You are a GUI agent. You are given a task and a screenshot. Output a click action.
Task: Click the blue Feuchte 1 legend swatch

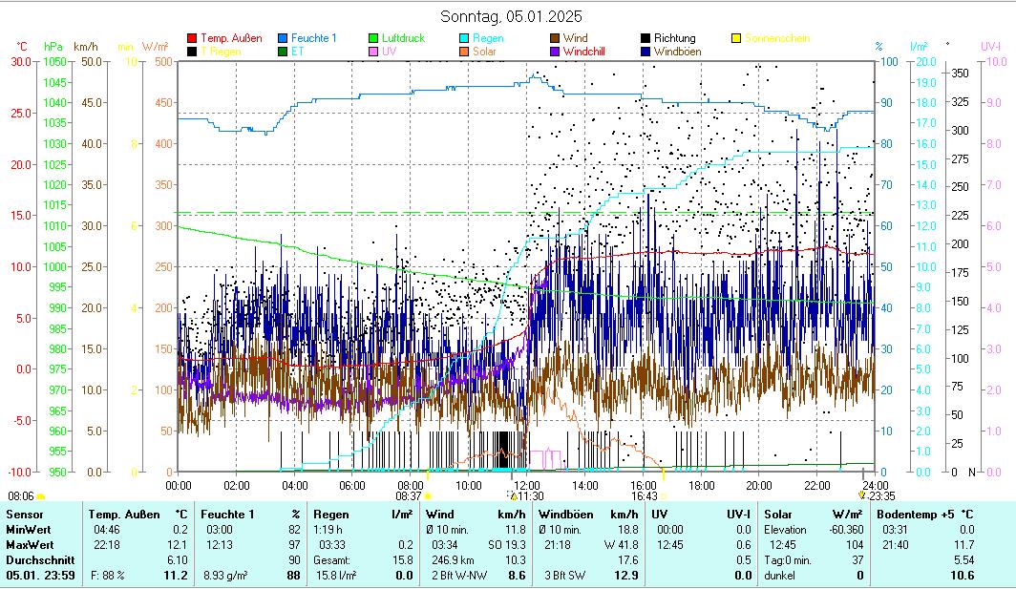(283, 39)
